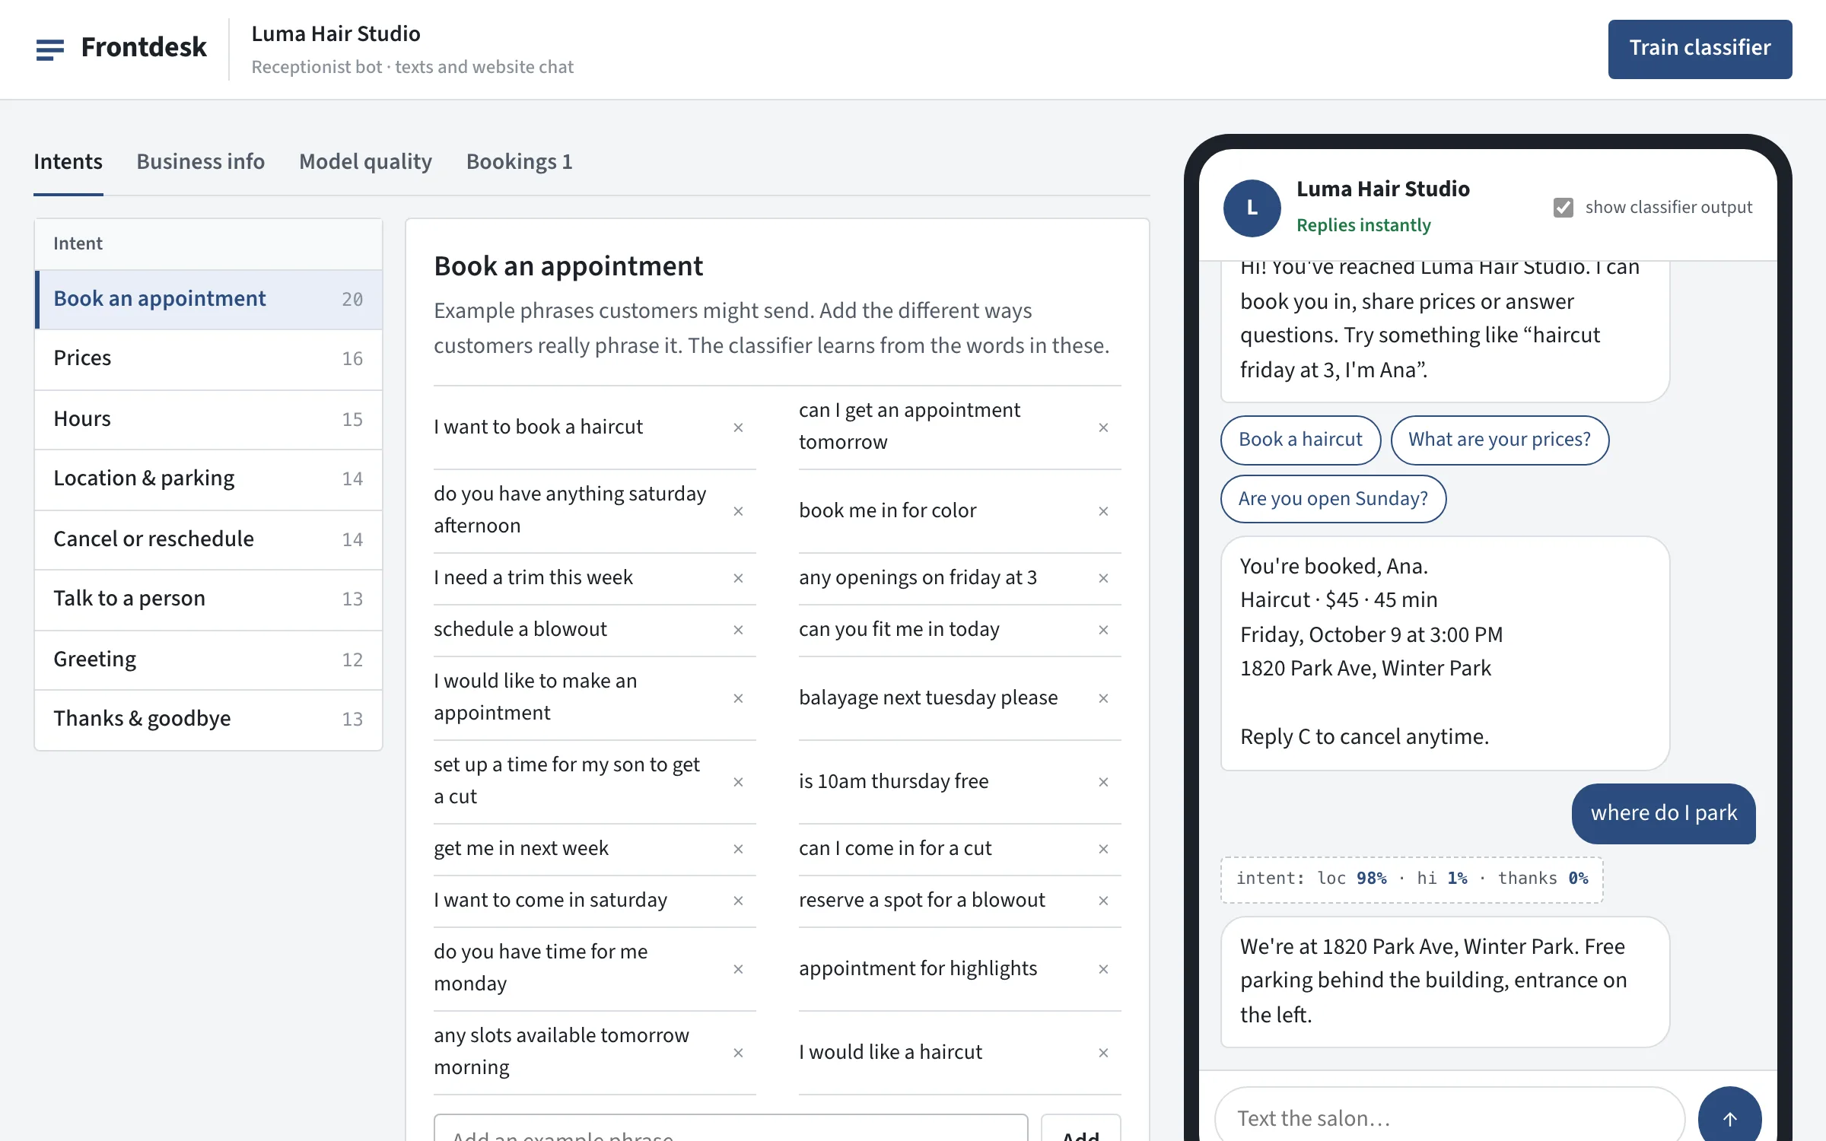Focus the 'Text the salon…' input field

(1450, 1117)
